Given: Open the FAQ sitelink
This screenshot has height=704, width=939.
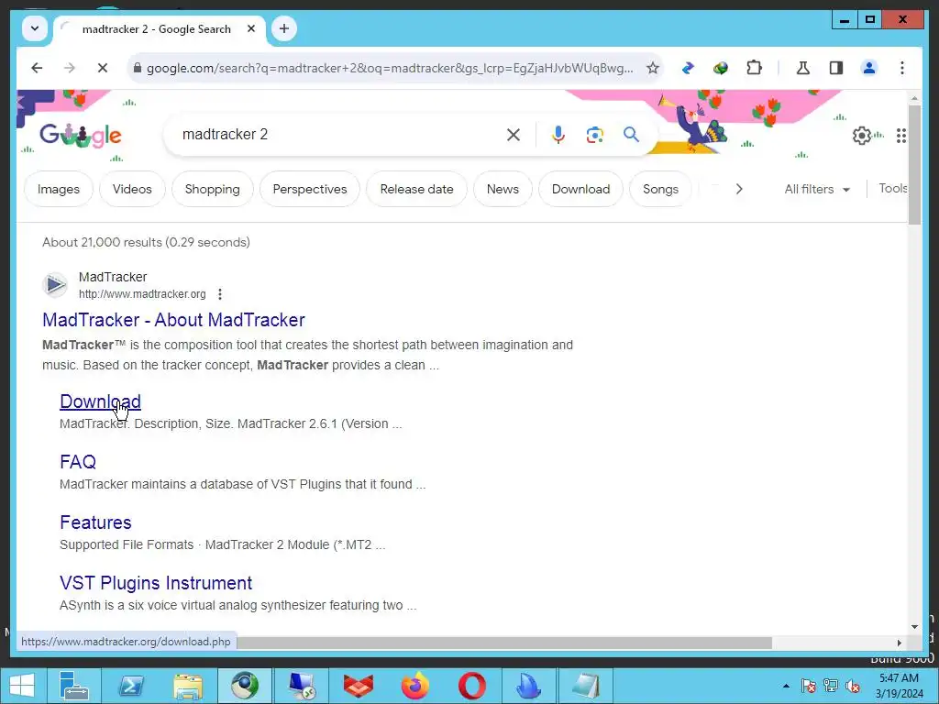Looking at the screenshot, I should tap(78, 462).
